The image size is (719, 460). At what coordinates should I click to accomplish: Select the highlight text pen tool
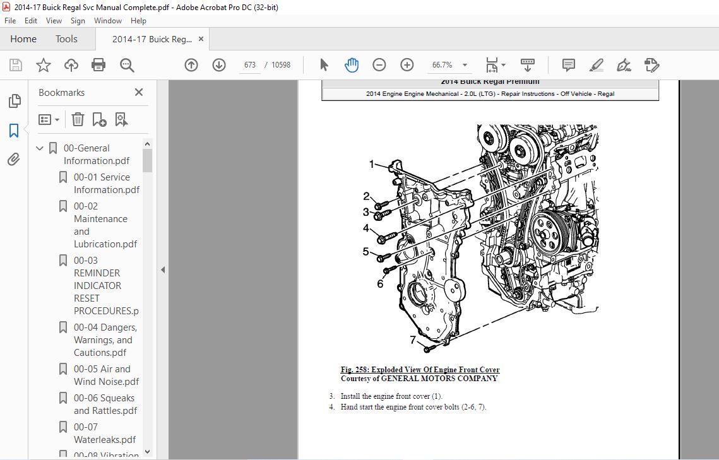[x=596, y=65]
